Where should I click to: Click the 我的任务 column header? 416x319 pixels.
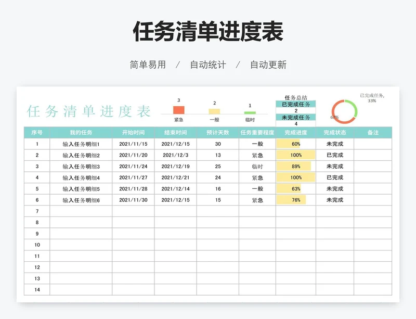click(81, 133)
